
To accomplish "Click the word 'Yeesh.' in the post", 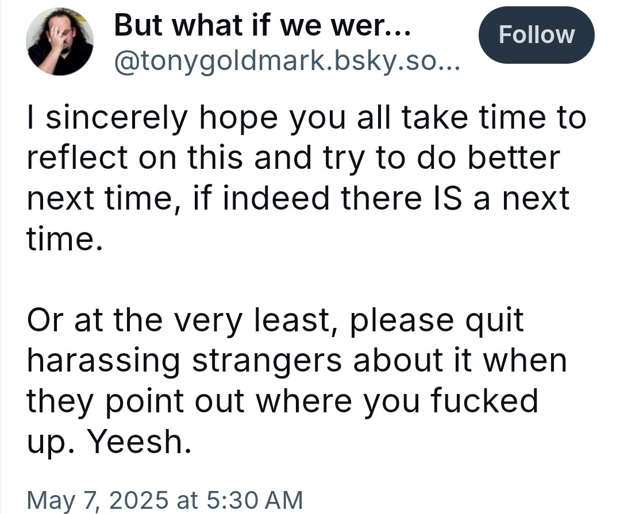I will (x=139, y=441).
